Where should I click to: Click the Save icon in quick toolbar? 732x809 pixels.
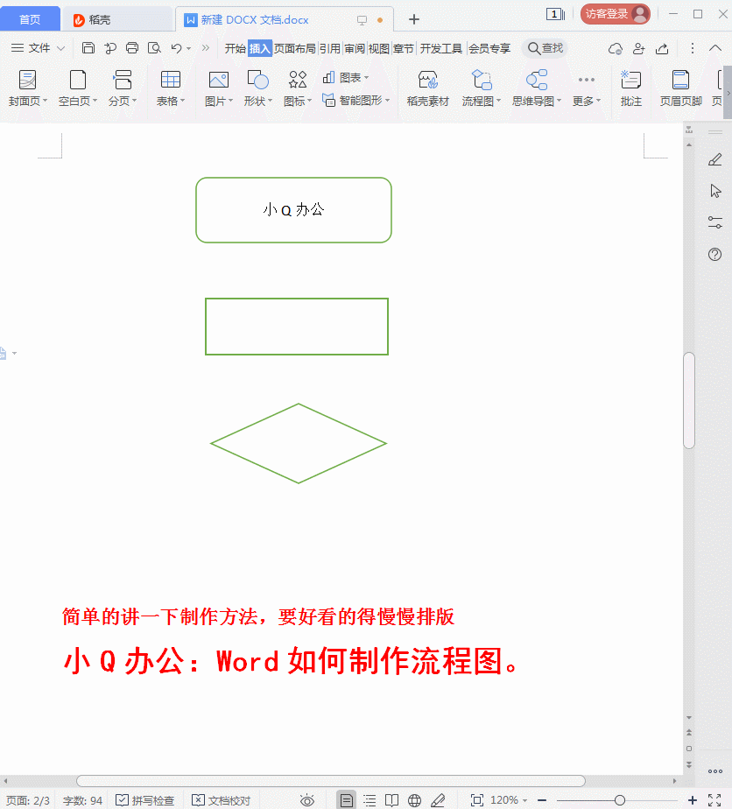(88, 48)
